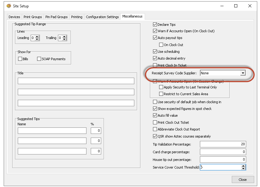The image size is (260, 187).
Task: Focus the first Suggested Tips Name field
Action: (52, 131)
